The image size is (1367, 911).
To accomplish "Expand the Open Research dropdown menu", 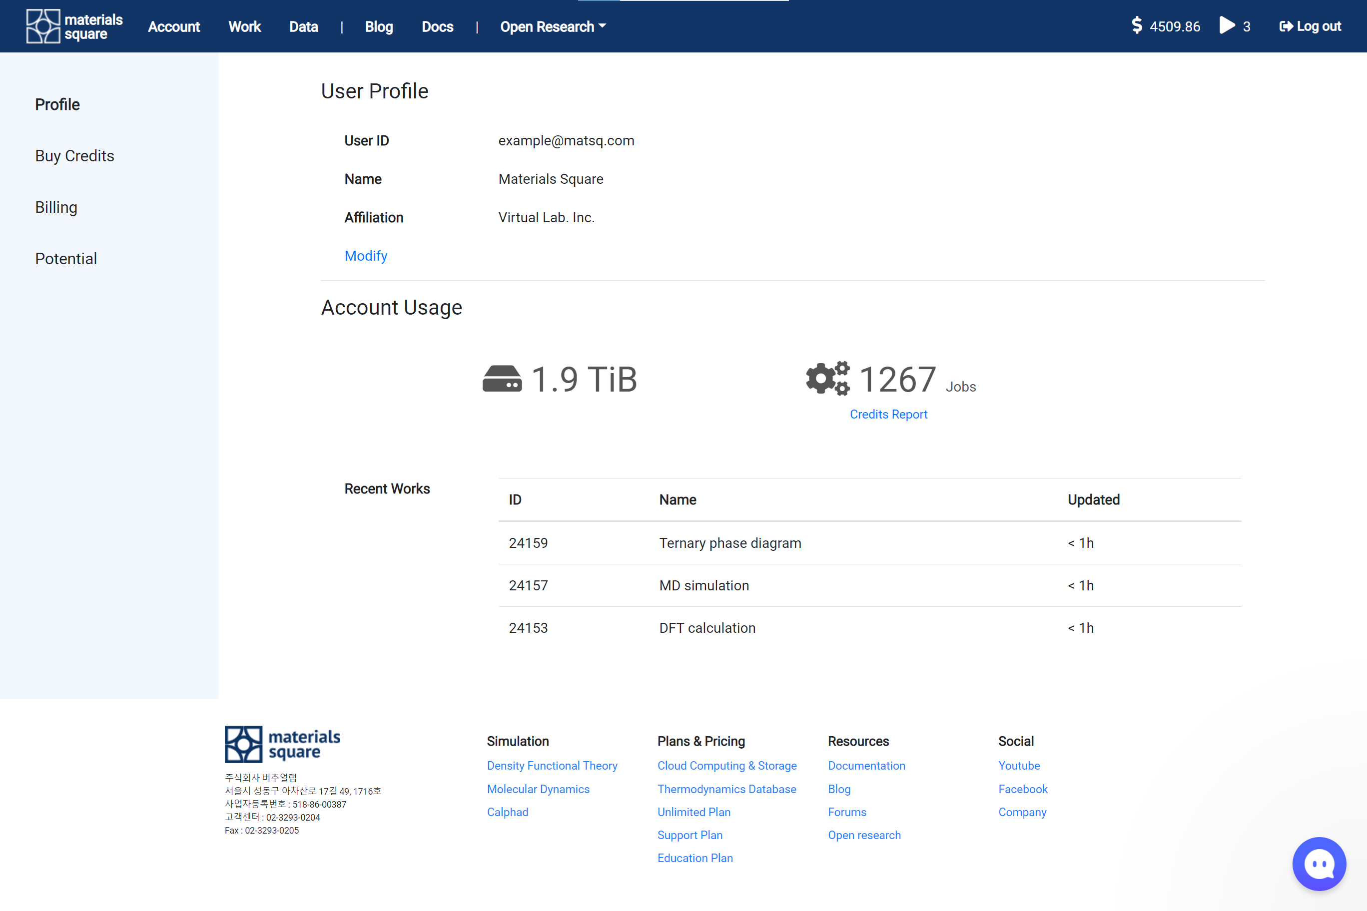I will (553, 27).
